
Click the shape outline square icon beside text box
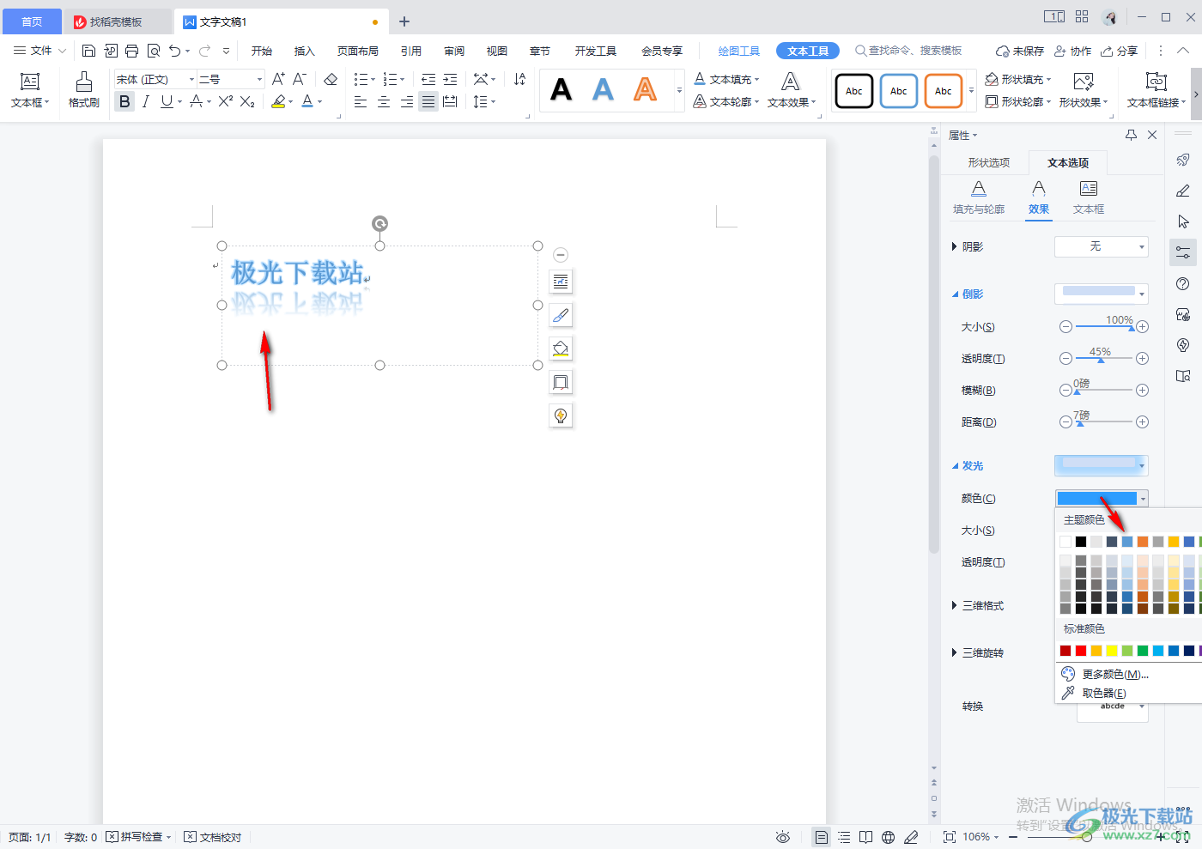[561, 382]
